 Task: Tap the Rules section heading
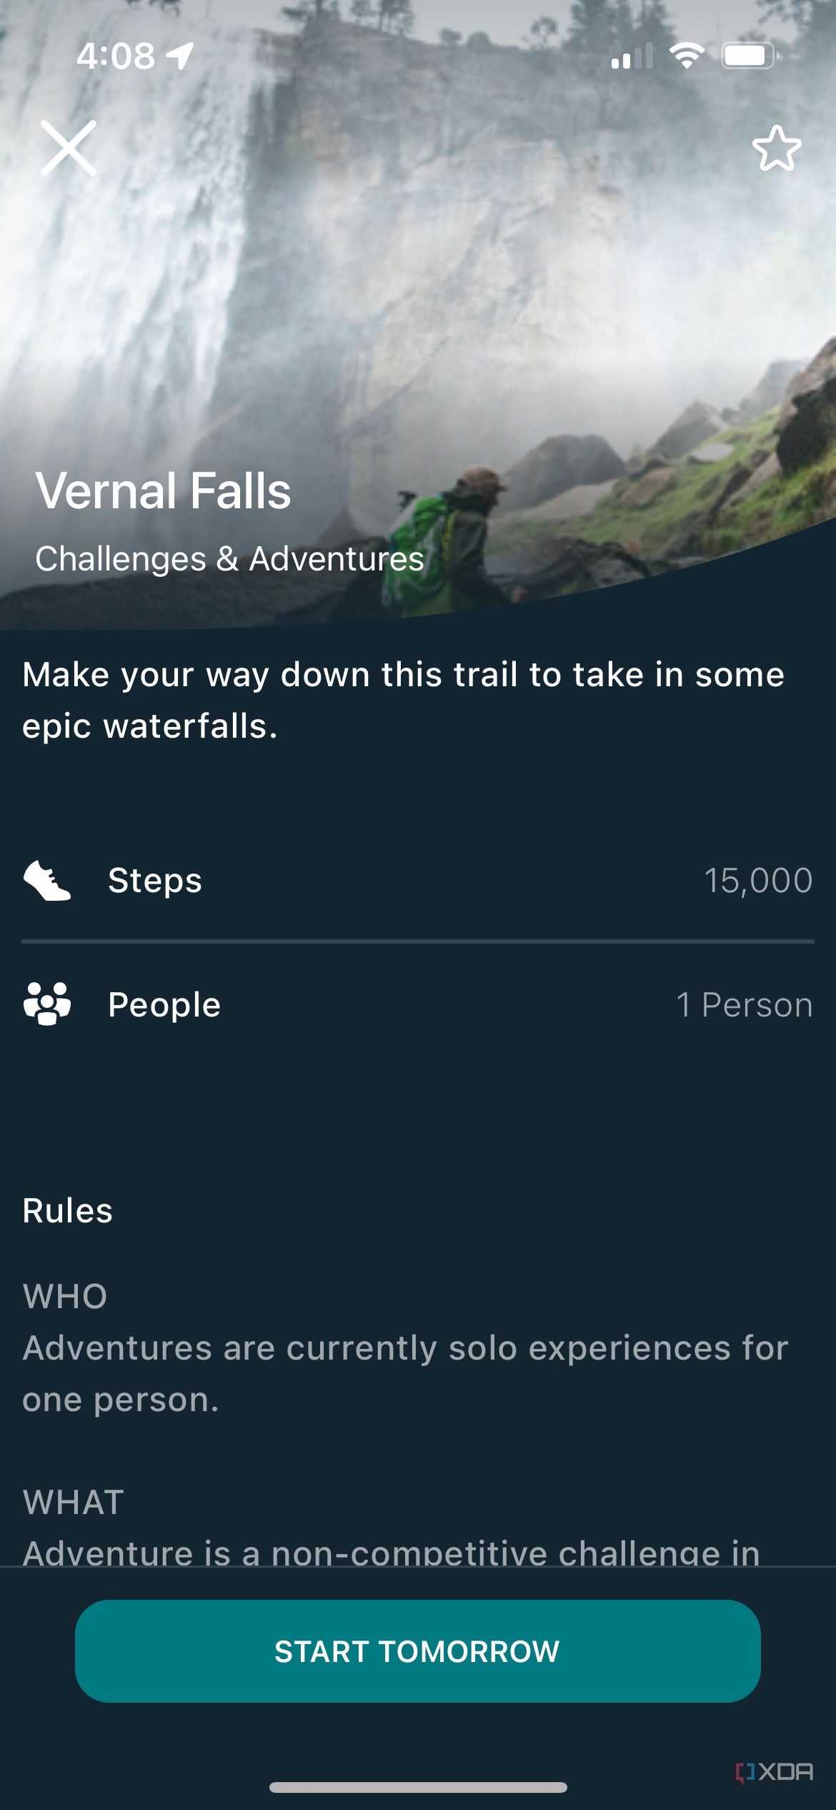pos(68,1211)
